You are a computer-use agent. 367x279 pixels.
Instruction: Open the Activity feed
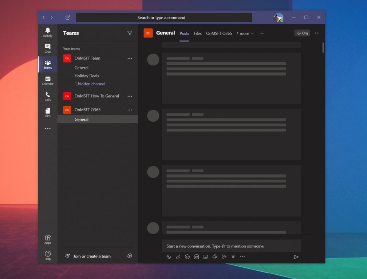(x=48, y=32)
